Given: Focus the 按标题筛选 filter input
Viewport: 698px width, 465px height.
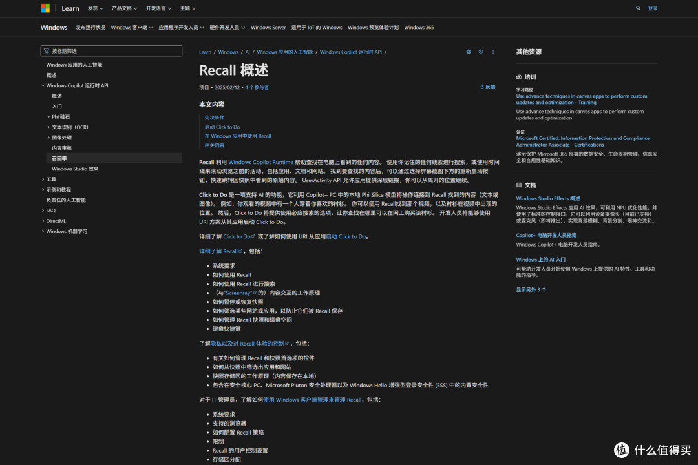Looking at the screenshot, I should [111, 51].
